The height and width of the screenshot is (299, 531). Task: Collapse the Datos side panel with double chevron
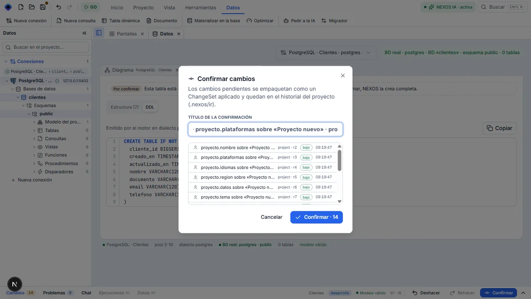tap(85, 33)
